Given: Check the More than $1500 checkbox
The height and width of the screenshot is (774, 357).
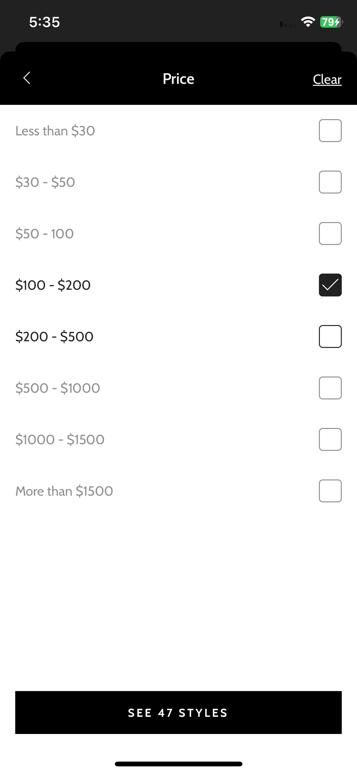Looking at the screenshot, I should 330,491.
